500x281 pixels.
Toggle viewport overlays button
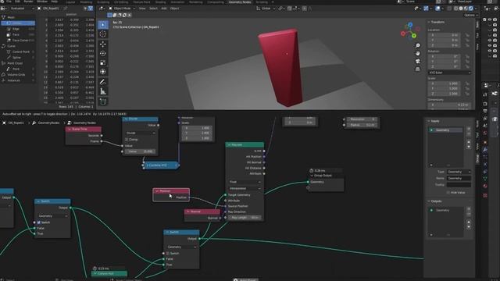click(x=437, y=9)
